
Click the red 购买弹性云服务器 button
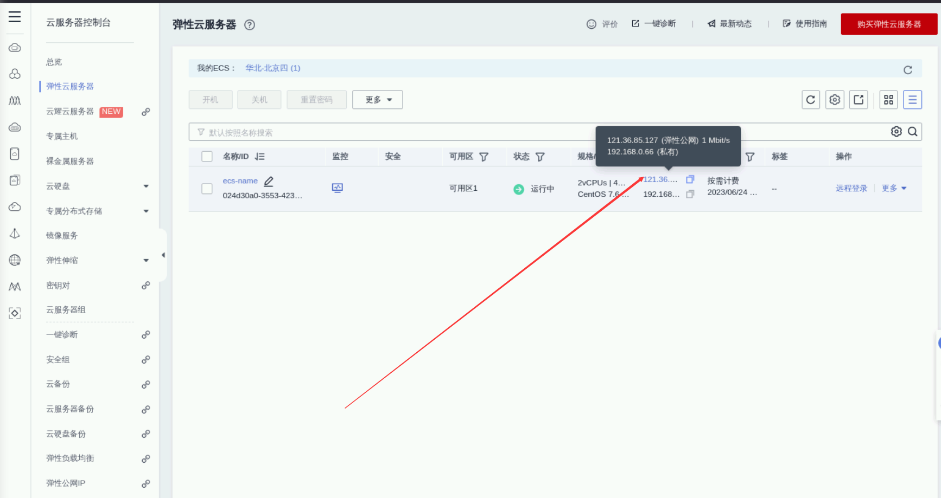point(889,24)
